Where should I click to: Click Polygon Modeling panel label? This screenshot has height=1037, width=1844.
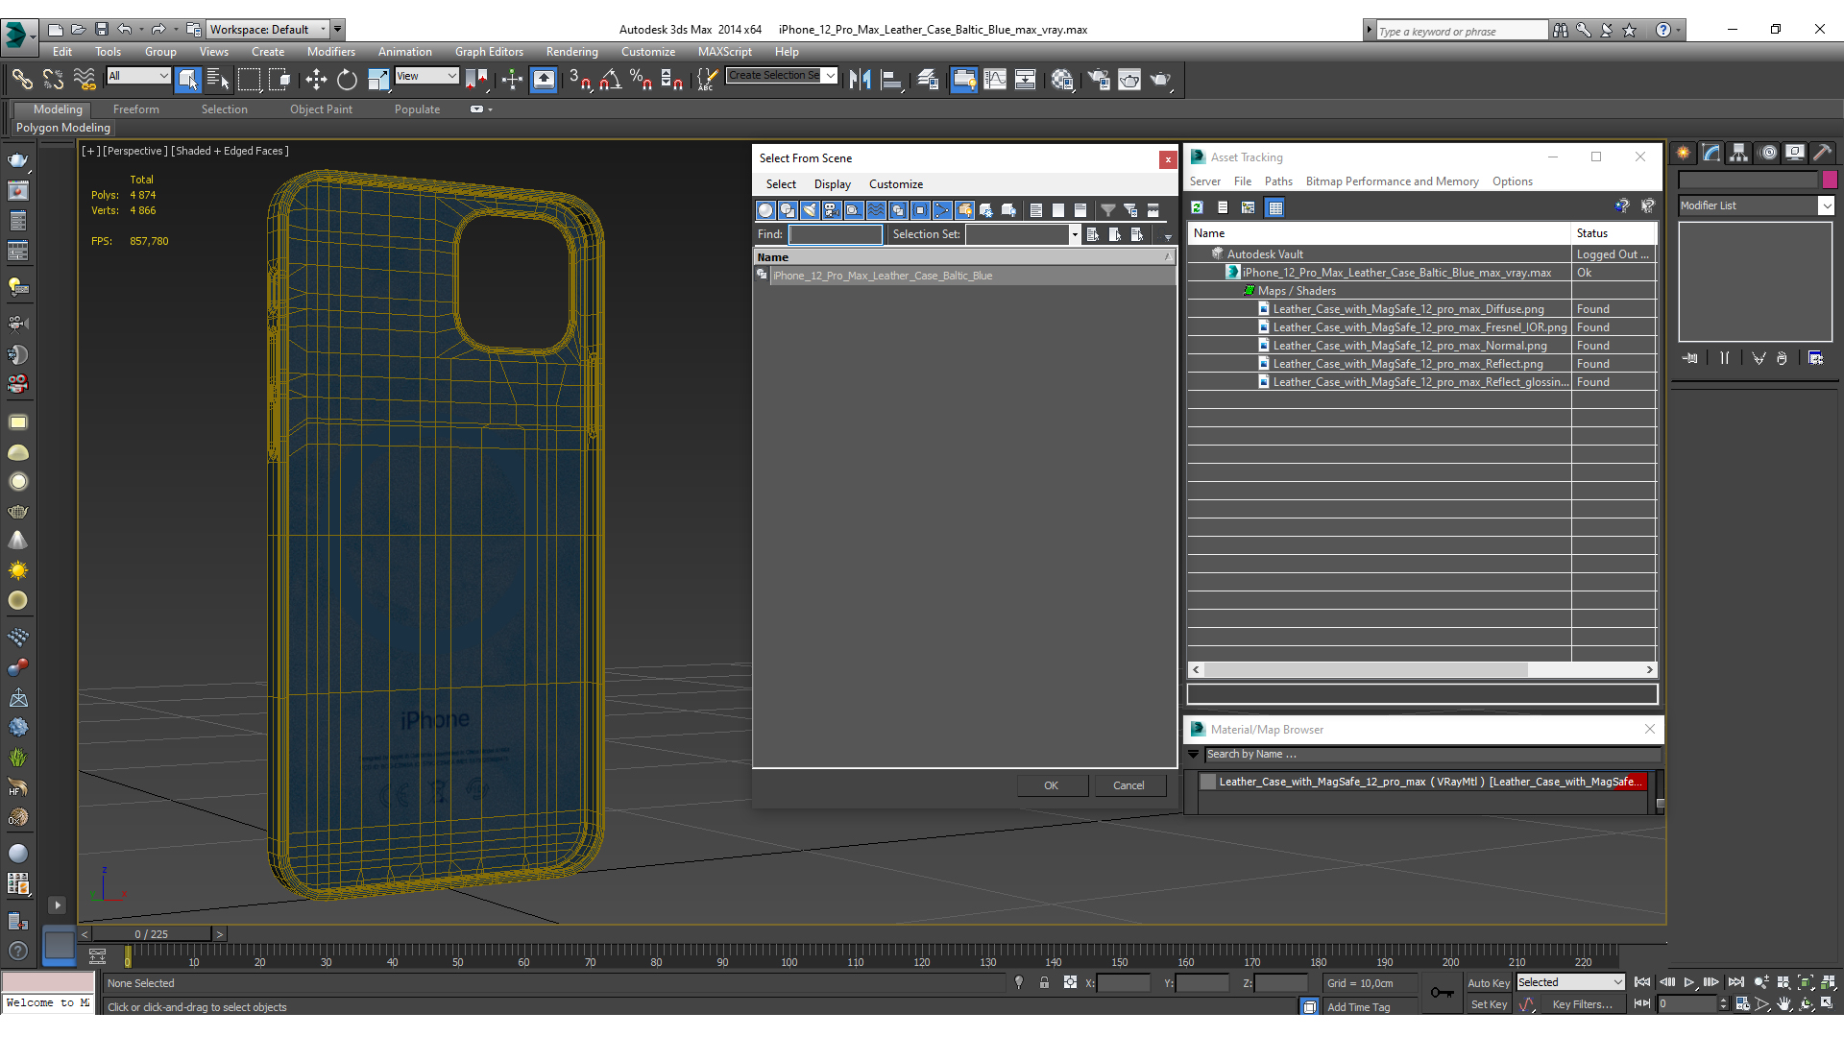pyautogui.click(x=63, y=128)
